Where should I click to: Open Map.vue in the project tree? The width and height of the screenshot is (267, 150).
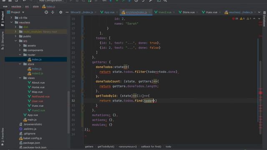point(37,92)
